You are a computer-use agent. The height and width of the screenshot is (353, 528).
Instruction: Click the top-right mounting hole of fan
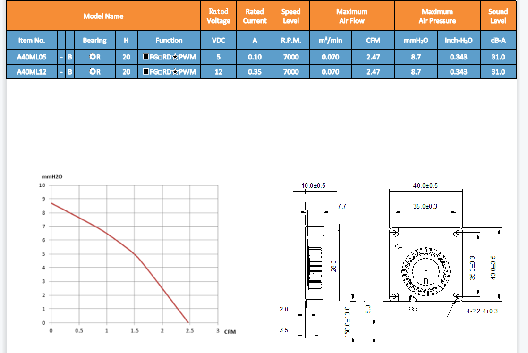[457, 233]
